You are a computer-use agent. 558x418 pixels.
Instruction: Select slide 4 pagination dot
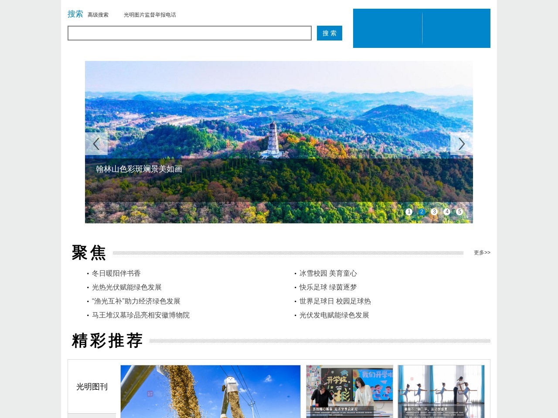[446, 212]
